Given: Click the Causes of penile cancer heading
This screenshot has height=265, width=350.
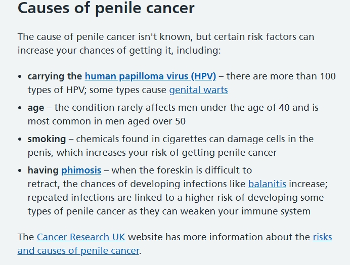Looking at the screenshot, I should [x=106, y=8].
